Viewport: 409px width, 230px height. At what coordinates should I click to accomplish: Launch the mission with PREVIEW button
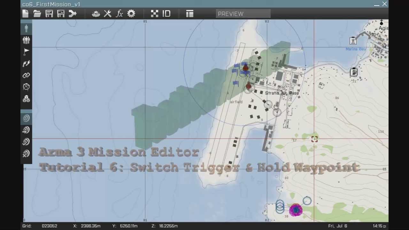[243, 14]
